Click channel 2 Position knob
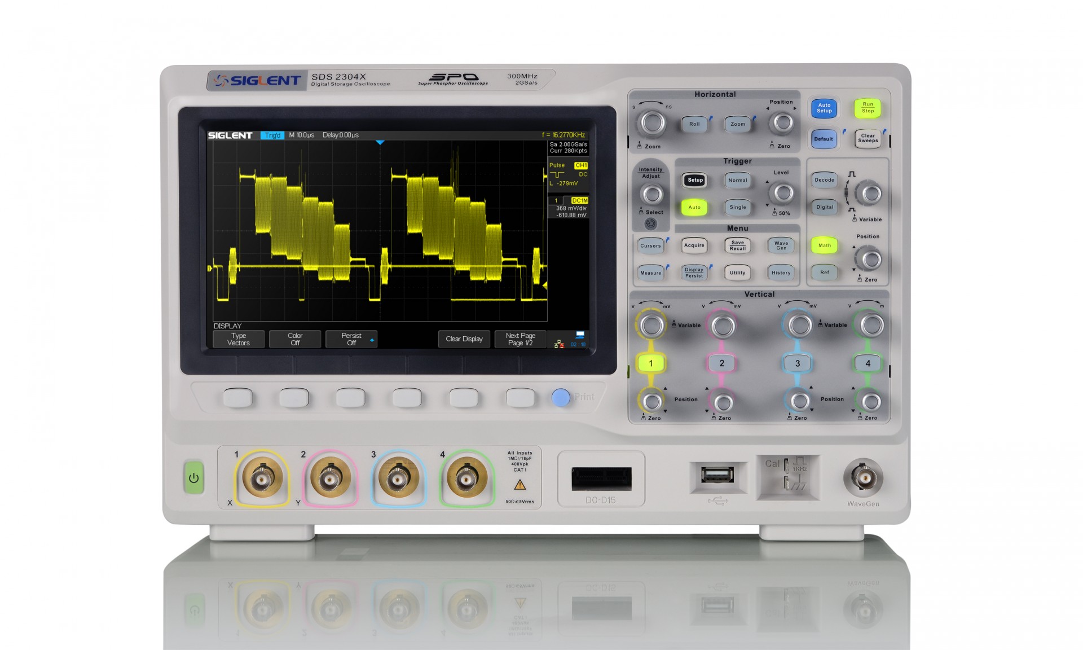1083x650 pixels. click(724, 402)
